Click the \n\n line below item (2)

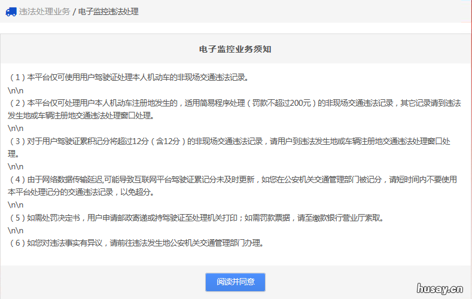click(16, 129)
